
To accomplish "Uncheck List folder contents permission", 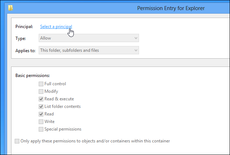I will click(41, 106).
